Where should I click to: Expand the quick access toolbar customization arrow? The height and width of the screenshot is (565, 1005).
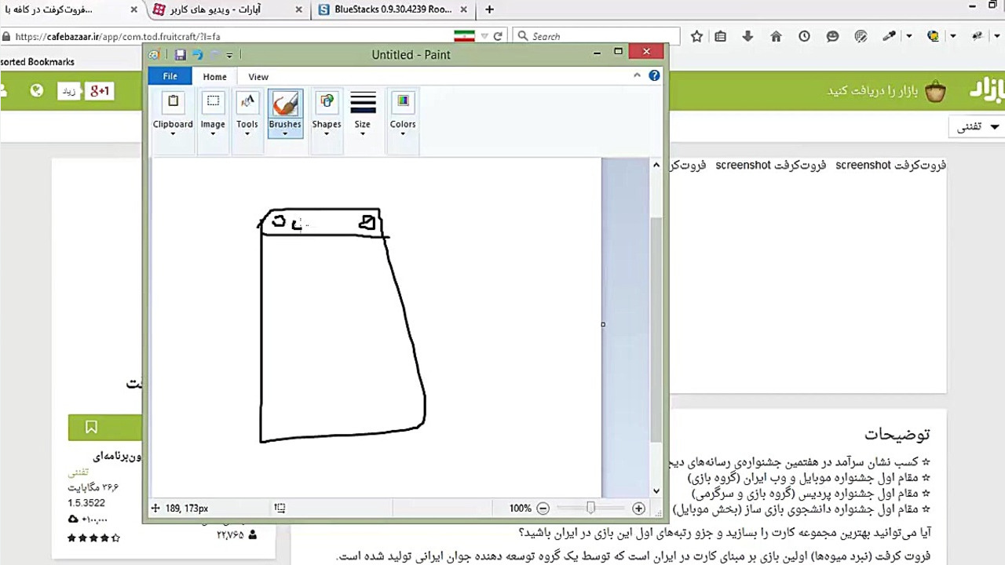(x=228, y=54)
